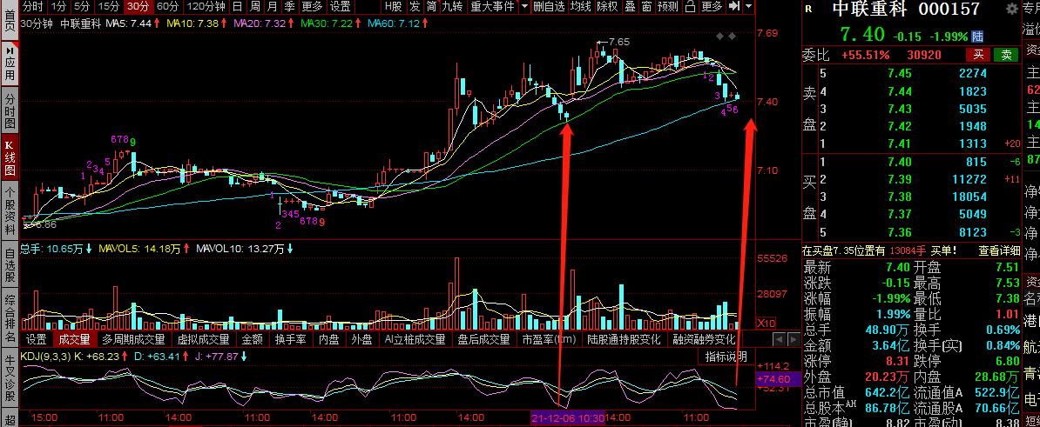Viewport: 1040px width, 427px height.
Task: Toggle the 九转 indicator
Action: (x=453, y=7)
